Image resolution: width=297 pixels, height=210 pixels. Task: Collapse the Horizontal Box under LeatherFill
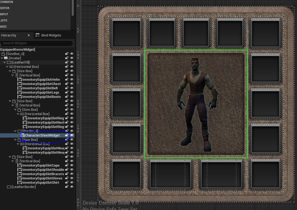pyautogui.click(x=7, y=67)
